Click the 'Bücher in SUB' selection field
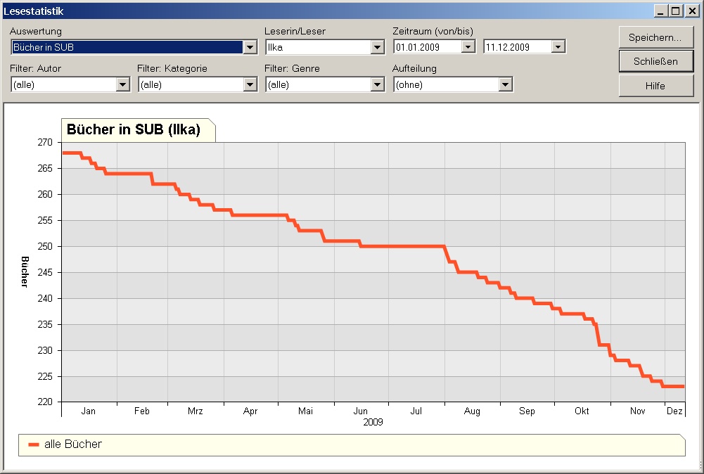 point(127,47)
